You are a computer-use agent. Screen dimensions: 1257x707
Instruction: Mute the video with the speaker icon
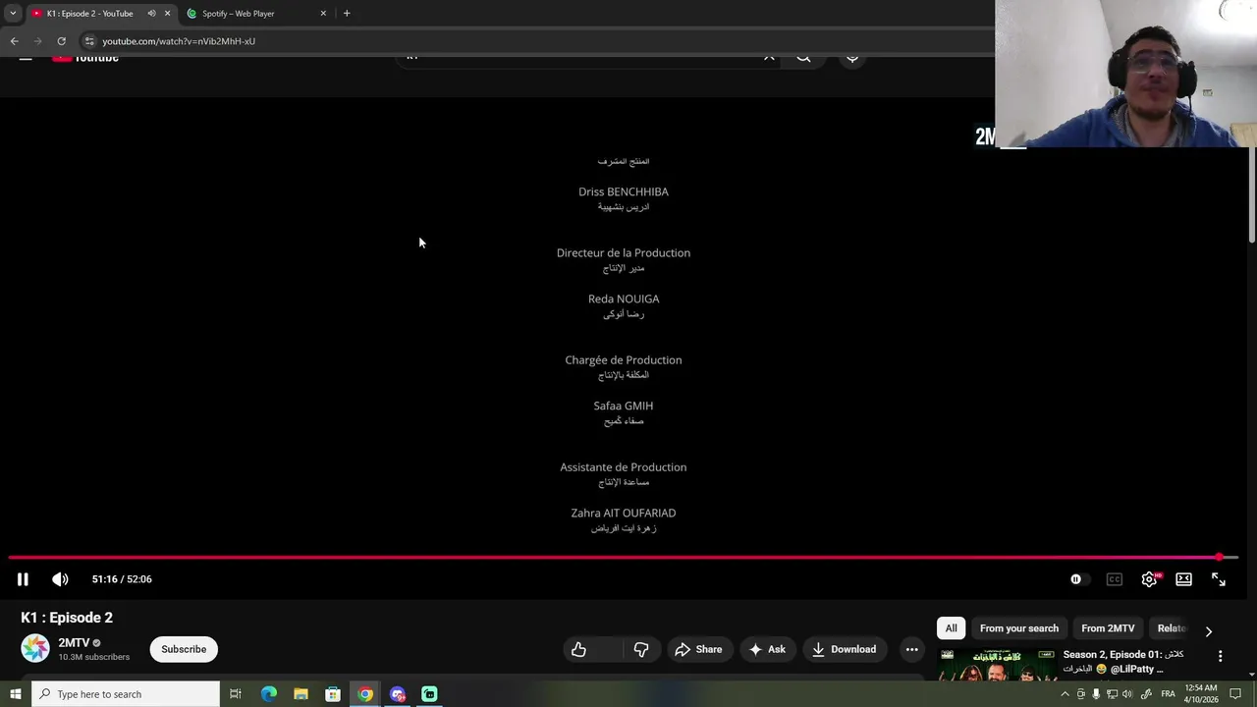click(60, 579)
